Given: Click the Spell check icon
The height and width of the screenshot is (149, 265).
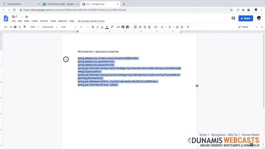Looking at the screenshot, I should [20, 27].
